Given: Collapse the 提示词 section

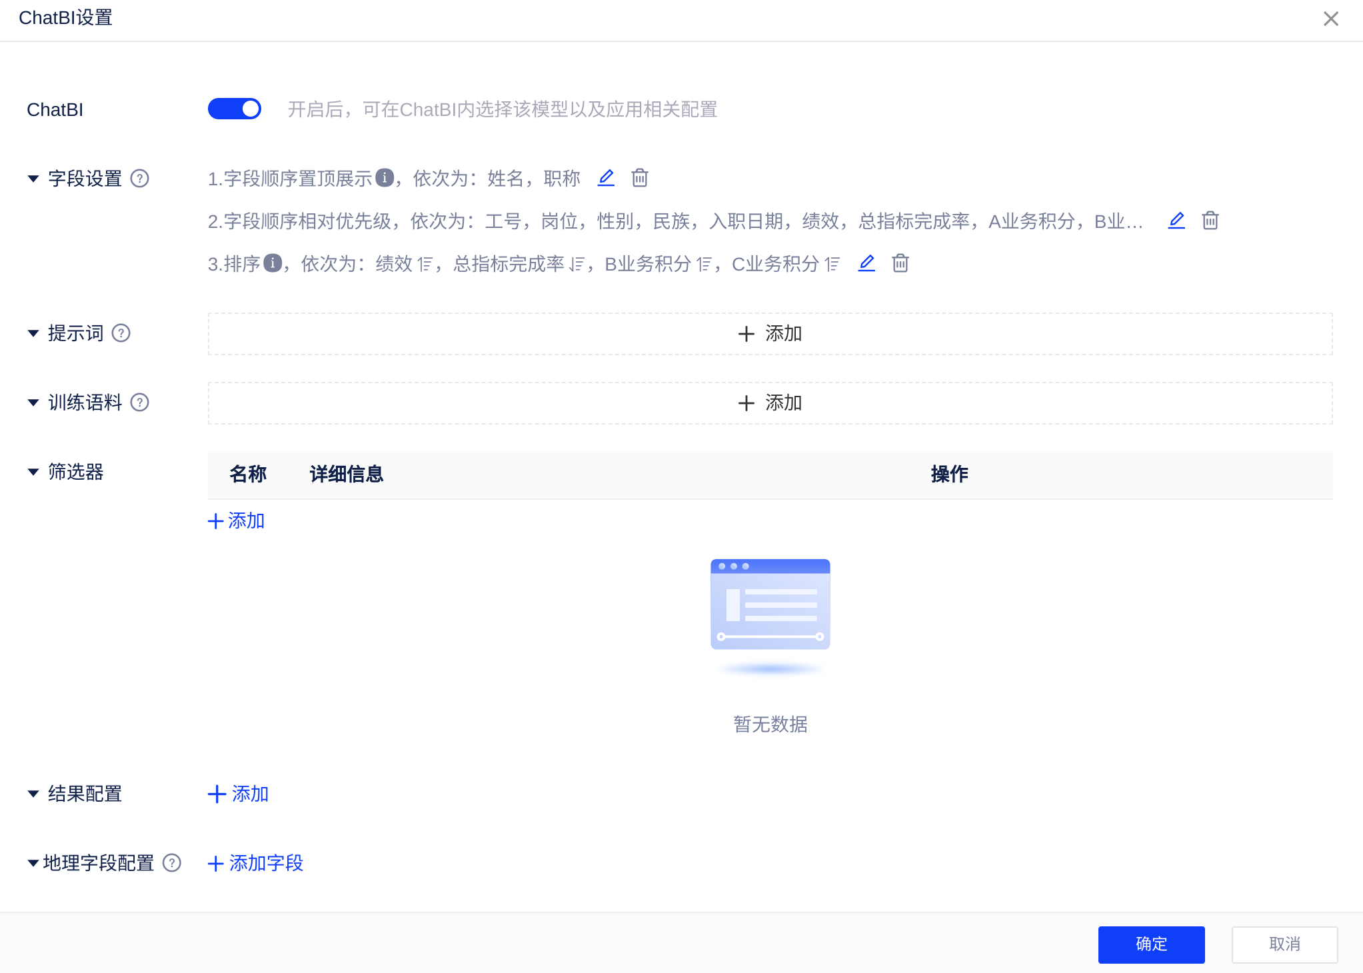Looking at the screenshot, I should coord(33,333).
